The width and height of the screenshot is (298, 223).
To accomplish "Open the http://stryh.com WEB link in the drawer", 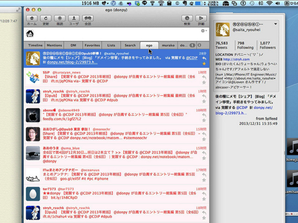I will pyautogui.click(x=237, y=59).
